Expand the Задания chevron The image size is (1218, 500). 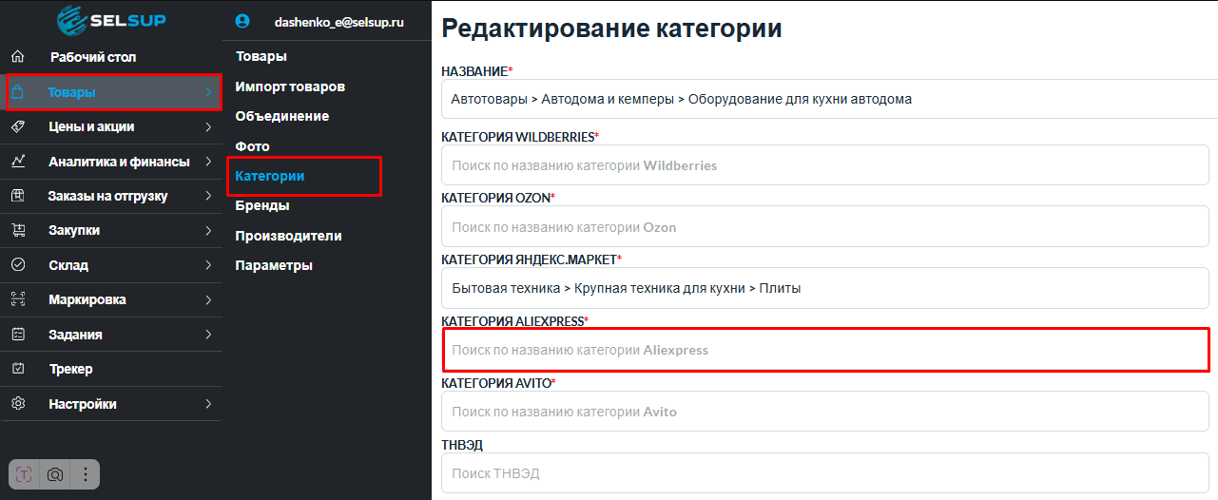coord(208,335)
